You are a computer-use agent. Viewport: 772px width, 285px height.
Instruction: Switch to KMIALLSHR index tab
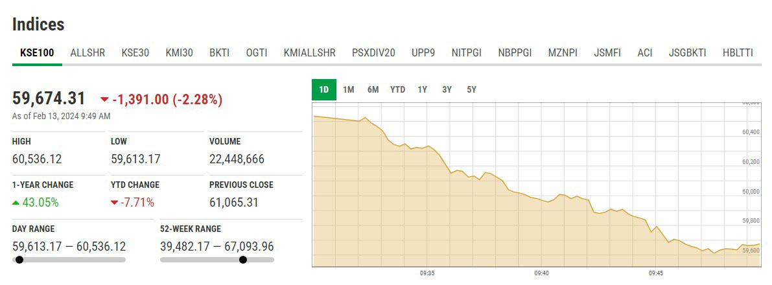pyautogui.click(x=310, y=52)
